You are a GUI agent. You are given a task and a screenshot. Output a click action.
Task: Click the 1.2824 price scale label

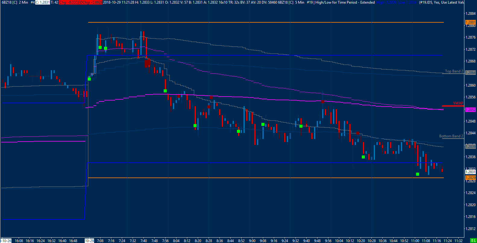click(x=470, y=193)
